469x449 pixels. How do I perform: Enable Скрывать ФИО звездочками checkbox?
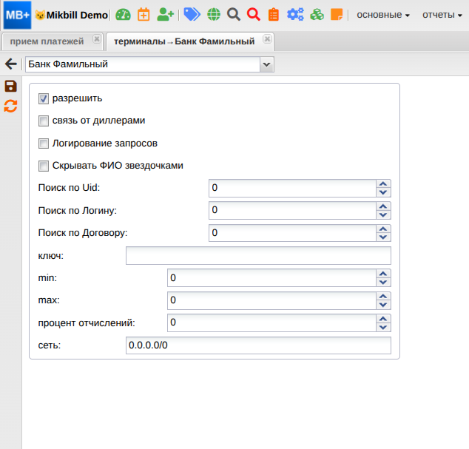pos(44,166)
